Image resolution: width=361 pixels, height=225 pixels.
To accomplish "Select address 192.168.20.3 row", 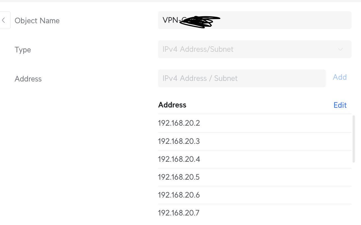I will [x=254, y=141].
